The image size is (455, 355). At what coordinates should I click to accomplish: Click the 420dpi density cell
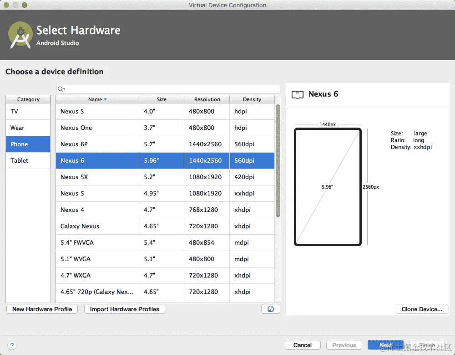(252, 177)
